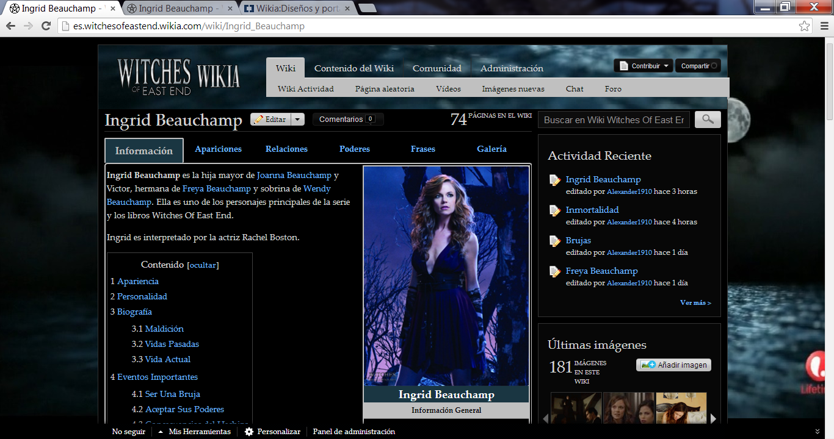Jump to section 1 Apariencia

click(x=134, y=281)
